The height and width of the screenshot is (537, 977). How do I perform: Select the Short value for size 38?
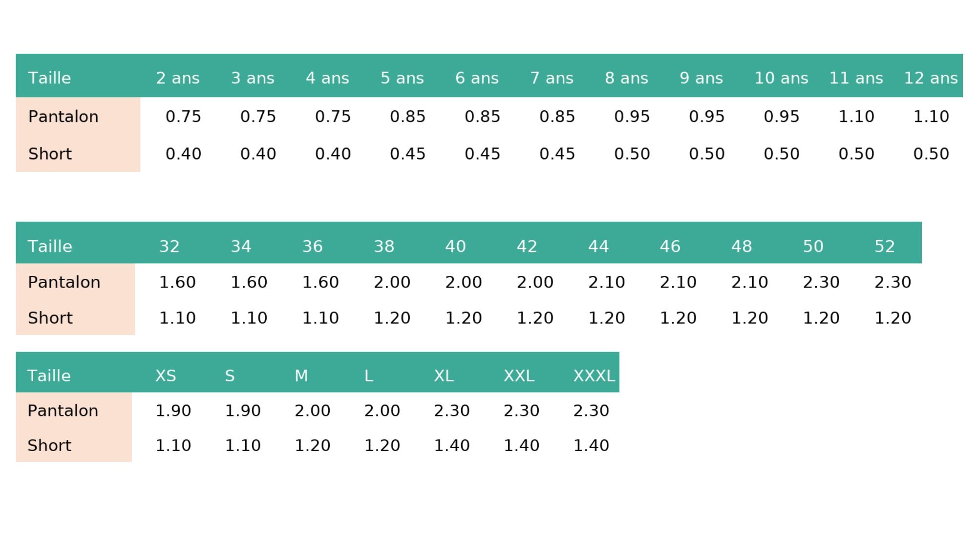tap(392, 318)
